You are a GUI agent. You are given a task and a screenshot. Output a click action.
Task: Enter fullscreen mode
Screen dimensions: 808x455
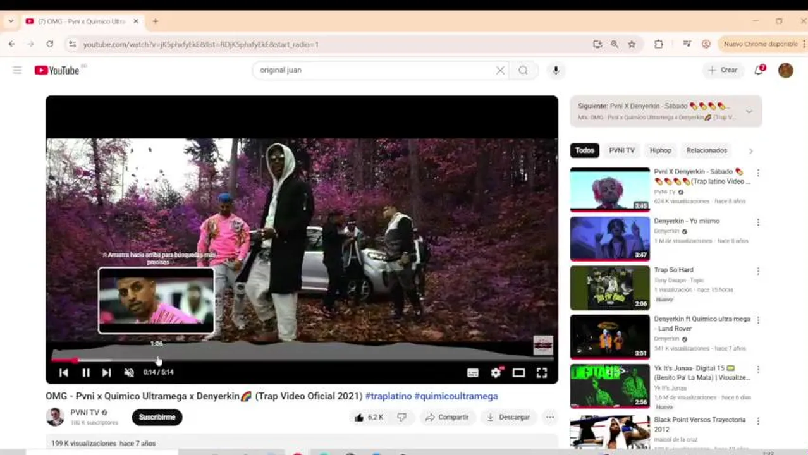[x=542, y=373]
